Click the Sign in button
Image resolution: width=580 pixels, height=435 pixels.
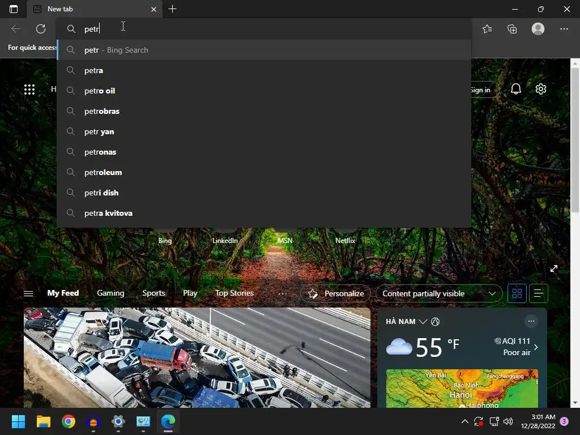[x=485, y=90]
